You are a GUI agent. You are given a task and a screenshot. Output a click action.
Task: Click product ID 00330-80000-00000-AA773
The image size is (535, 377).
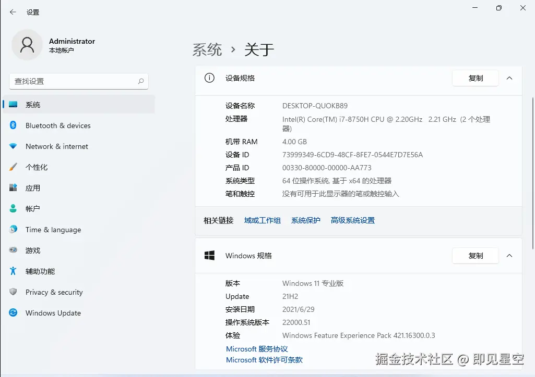click(327, 168)
